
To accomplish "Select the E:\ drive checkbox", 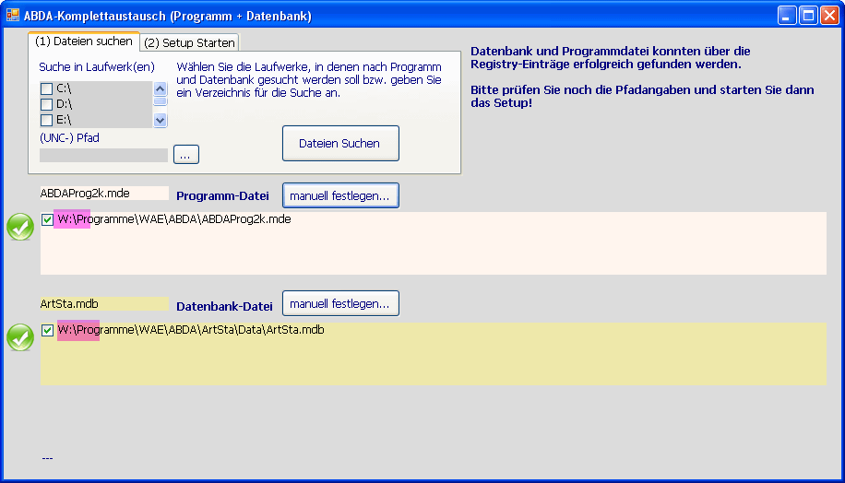I will (x=46, y=120).
